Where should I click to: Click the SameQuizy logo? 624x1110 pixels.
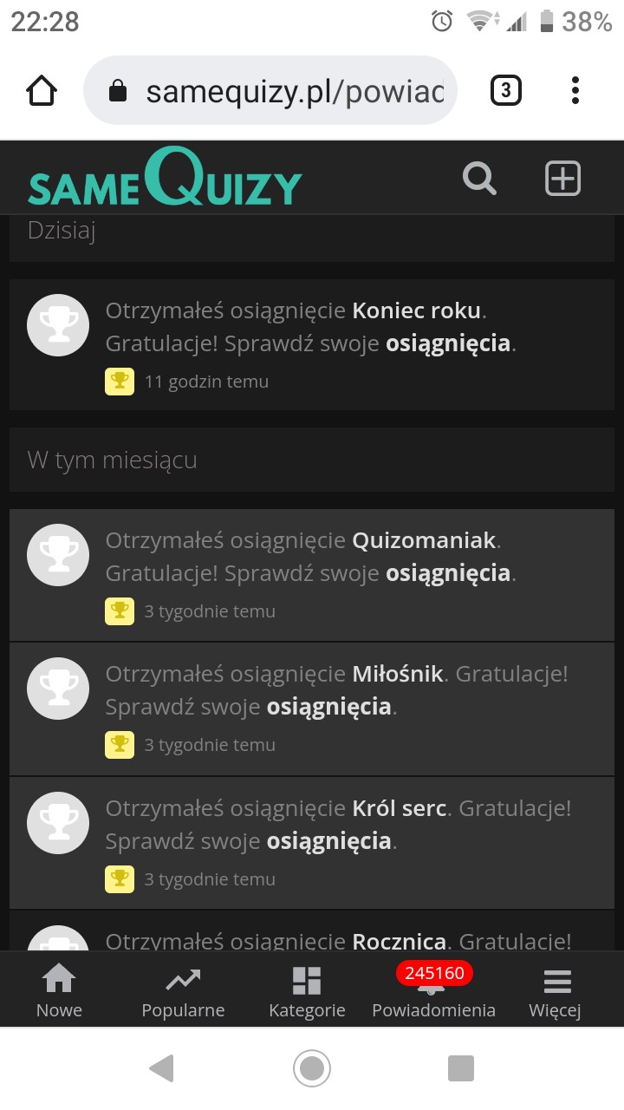point(165,179)
